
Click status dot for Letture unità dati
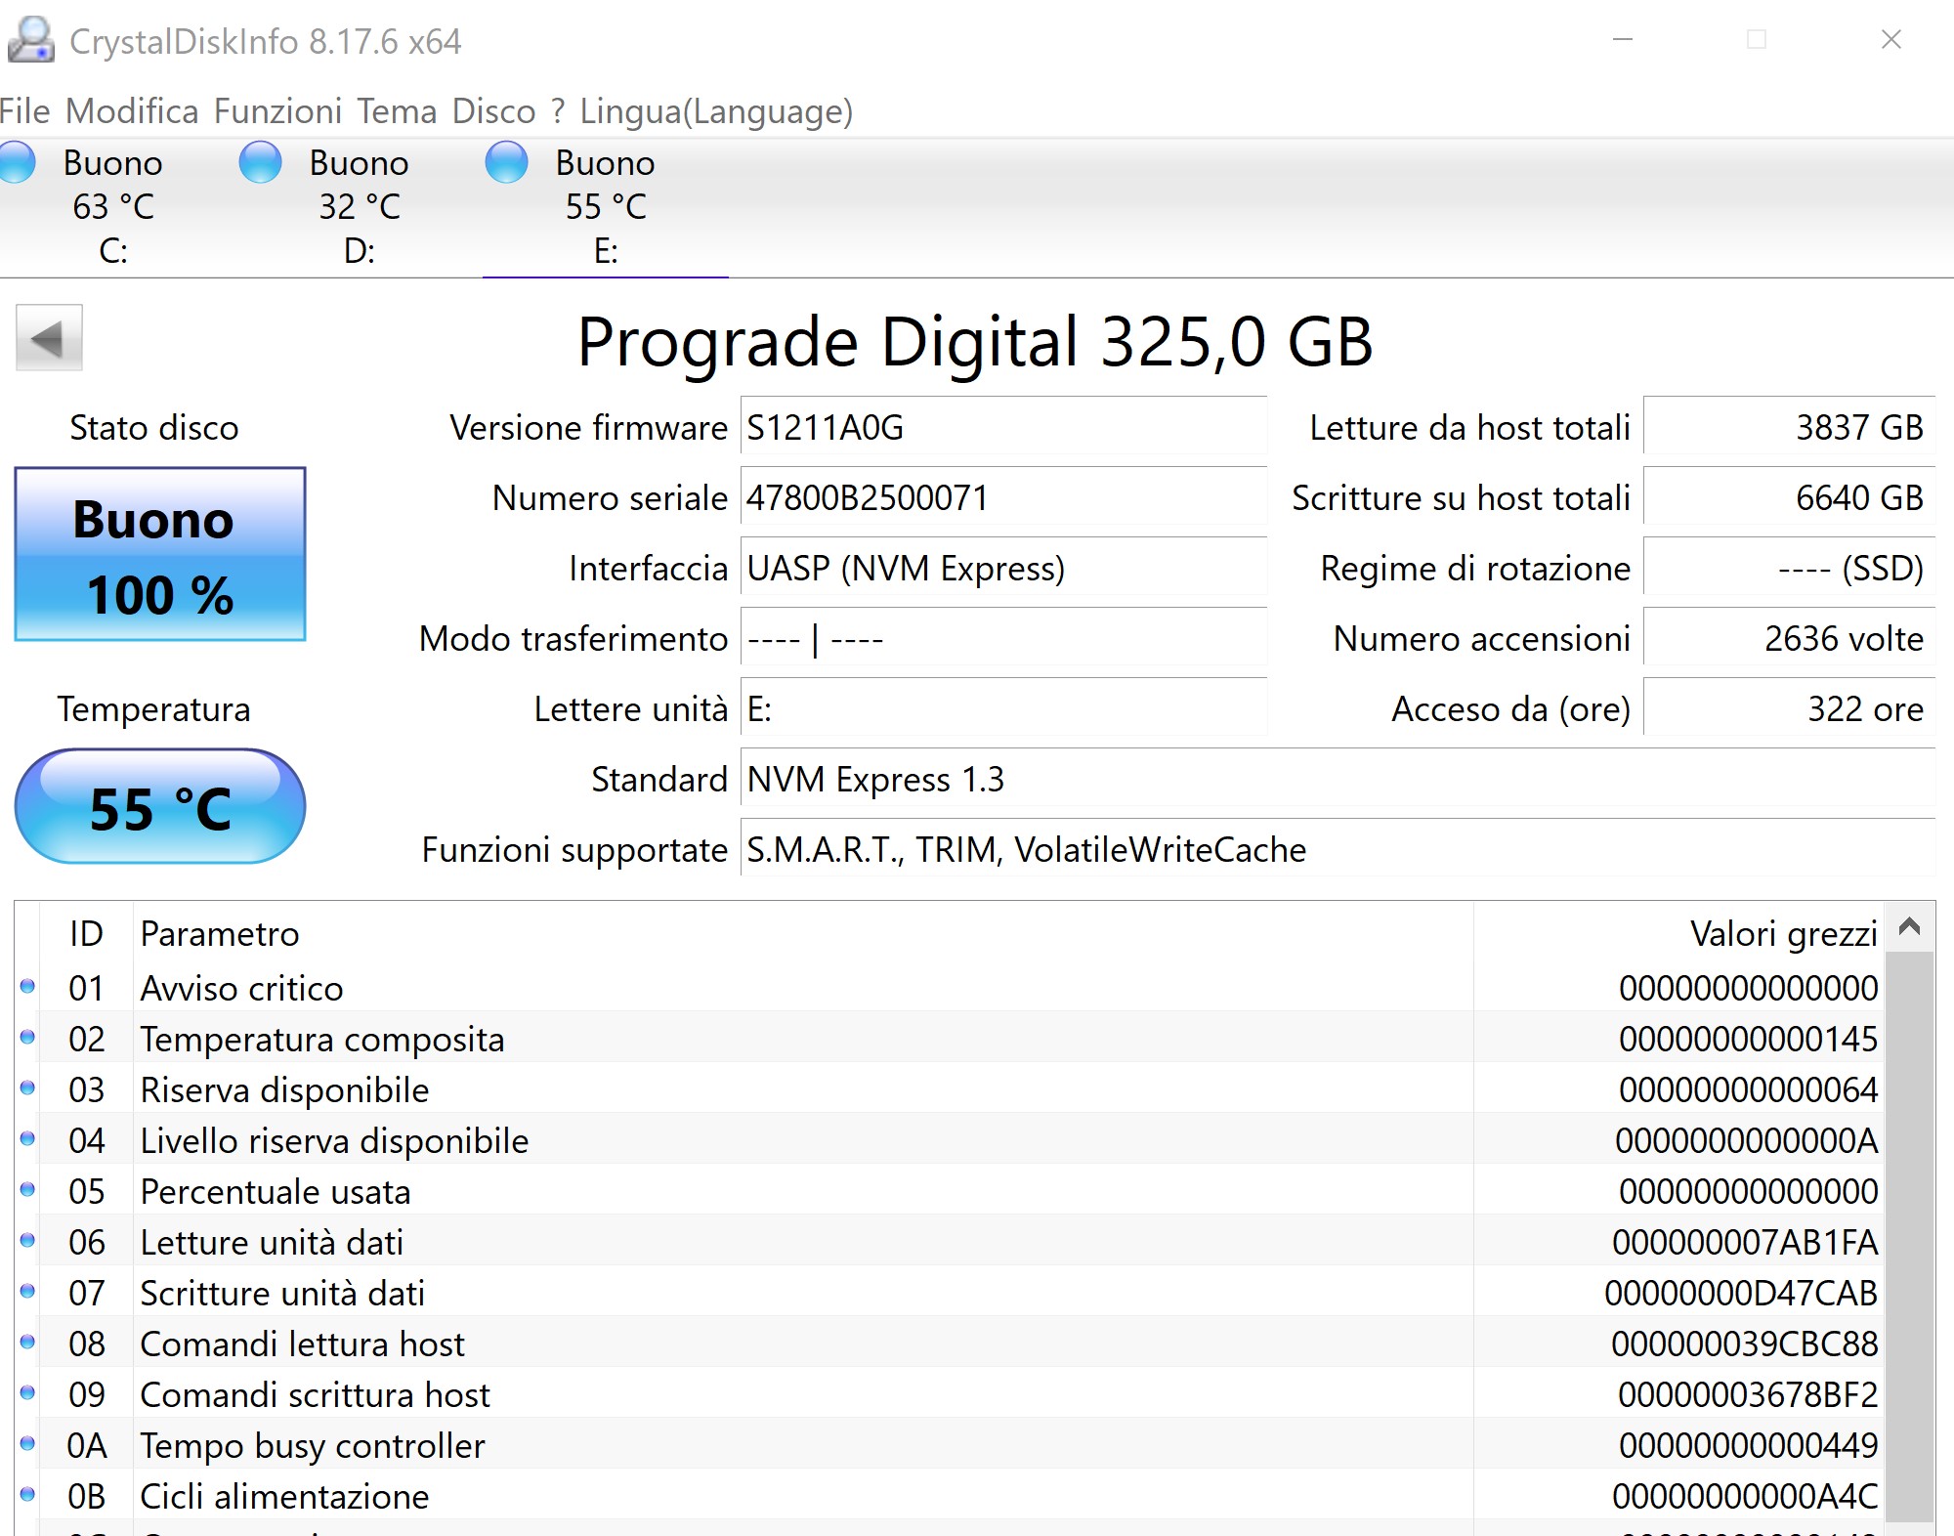(27, 1241)
